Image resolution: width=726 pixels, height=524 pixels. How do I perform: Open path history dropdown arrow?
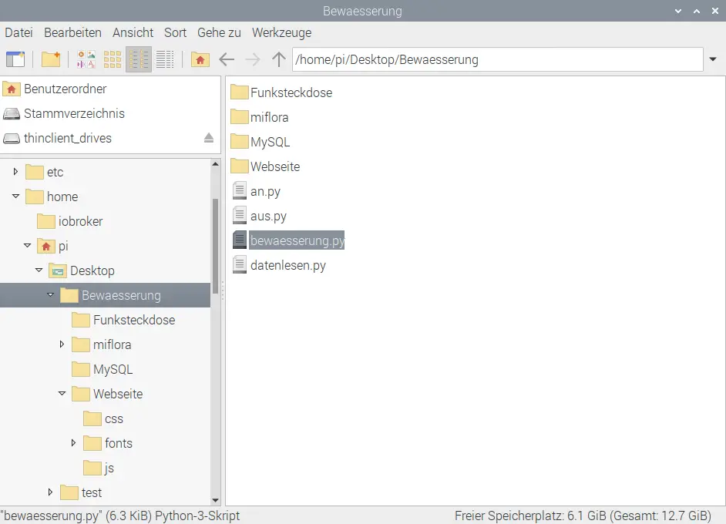pos(713,59)
